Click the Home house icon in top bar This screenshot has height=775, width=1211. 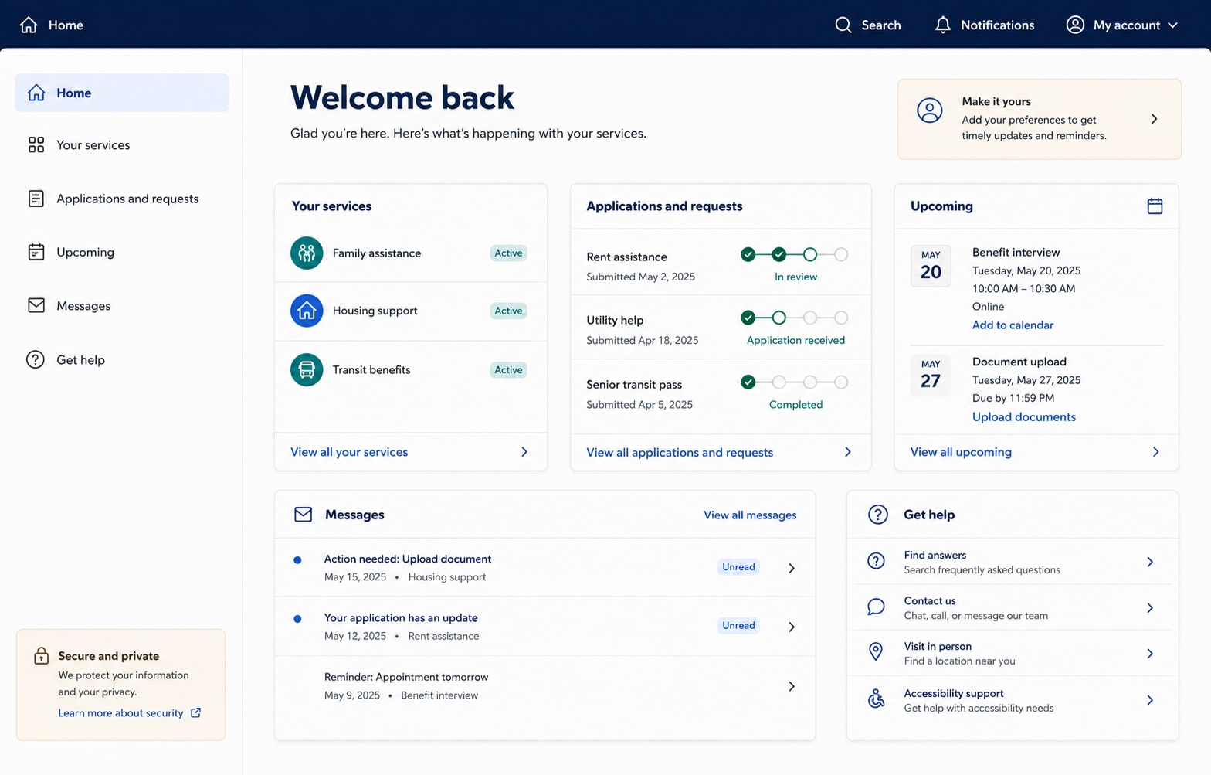[29, 25]
